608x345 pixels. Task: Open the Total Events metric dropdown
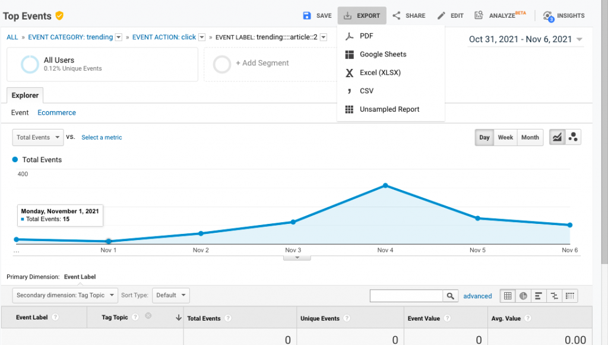[x=37, y=137]
